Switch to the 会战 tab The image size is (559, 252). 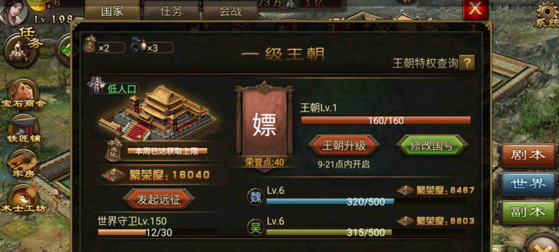(x=230, y=11)
